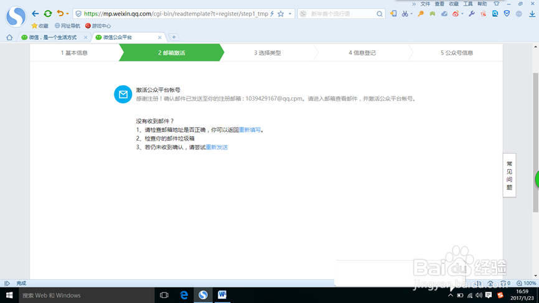The height and width of the screenshot is (303, 539).
Task: Click the home icon beside tabs
Action: click(9, 37)
